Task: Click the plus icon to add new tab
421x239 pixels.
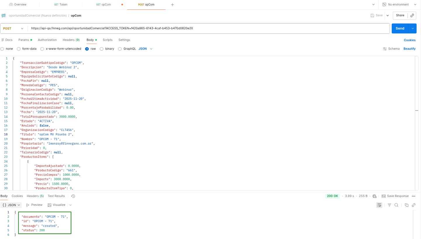Action: click(x=172, y=5)
